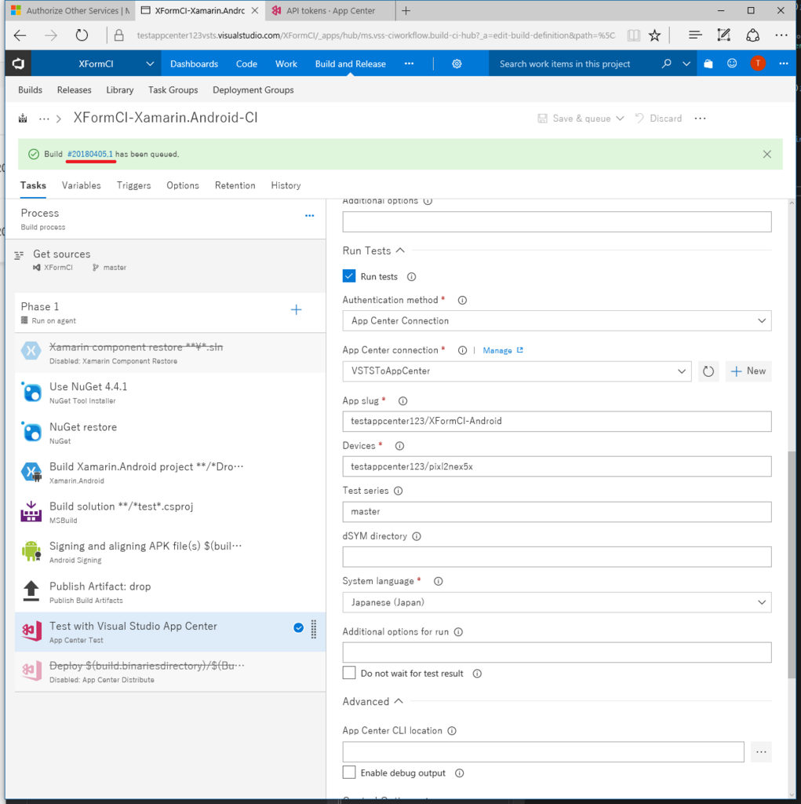Switch to the API tokens App Center tab
Image resolution: width=801 pixels, height=804 pixels.
coord(330,10)
